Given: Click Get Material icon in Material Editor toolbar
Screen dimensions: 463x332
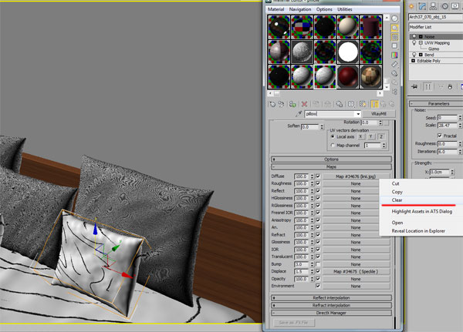Looking at the screenshot, I should tap(272, 104).
